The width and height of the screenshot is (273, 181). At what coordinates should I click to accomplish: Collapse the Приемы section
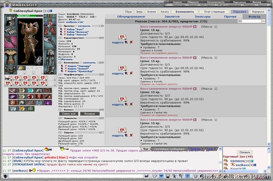(60, 26)
